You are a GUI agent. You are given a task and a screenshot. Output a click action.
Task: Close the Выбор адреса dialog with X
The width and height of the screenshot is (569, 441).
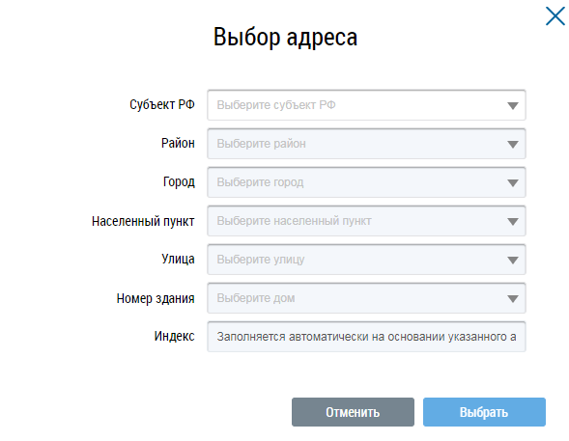[555, 16]
